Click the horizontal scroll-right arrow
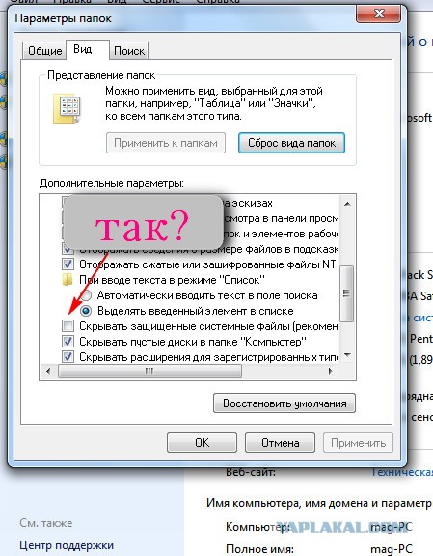433x556 pixels. click(x=330, y=372)
